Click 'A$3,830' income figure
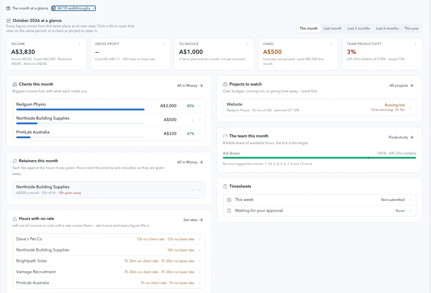This screenshot has width=431, height=293. (23, 52)
